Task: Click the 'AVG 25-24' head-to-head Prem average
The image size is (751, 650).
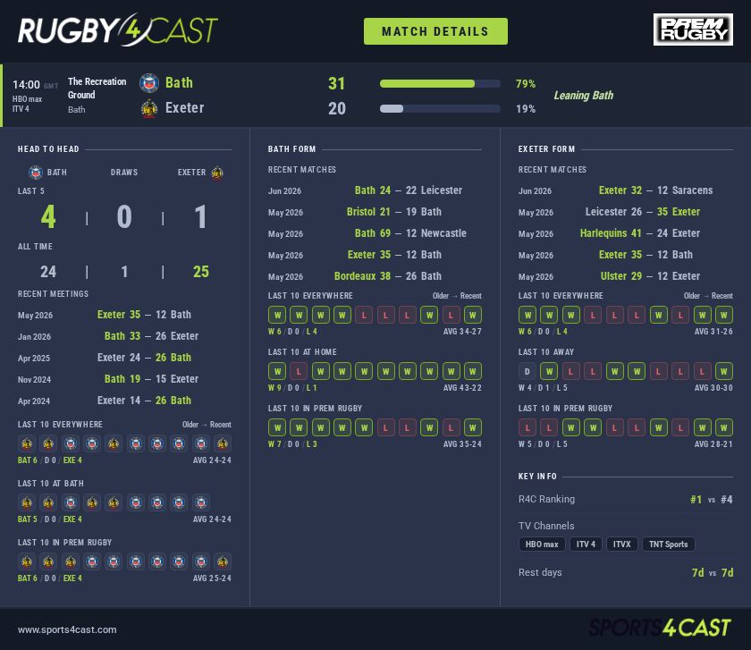Action: [212, 578]
